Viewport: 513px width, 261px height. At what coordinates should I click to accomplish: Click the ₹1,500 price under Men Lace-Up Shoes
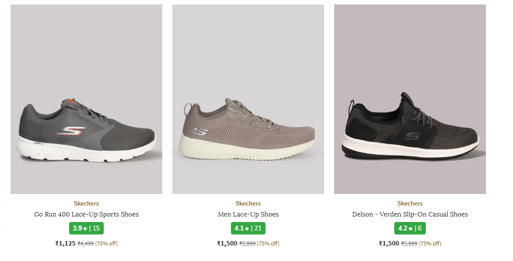tap(227, 243)
